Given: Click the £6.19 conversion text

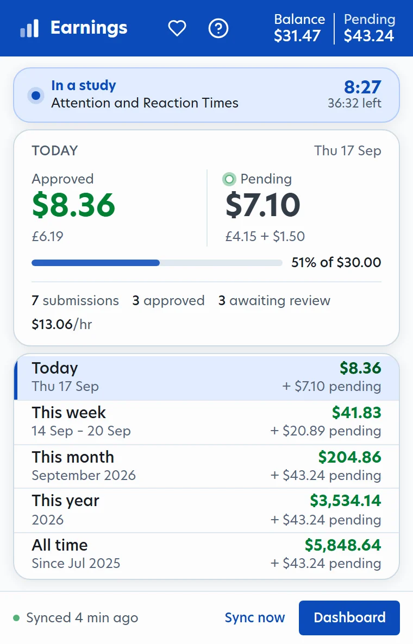Looking at the screenshot, I should pos(48,237).
